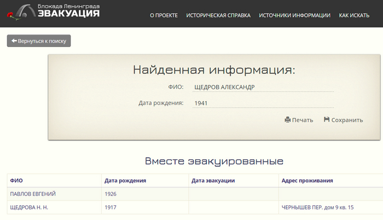383x220 pixels.
Task: Click the Вернуться к поиску button
Action: coord(39,41)
